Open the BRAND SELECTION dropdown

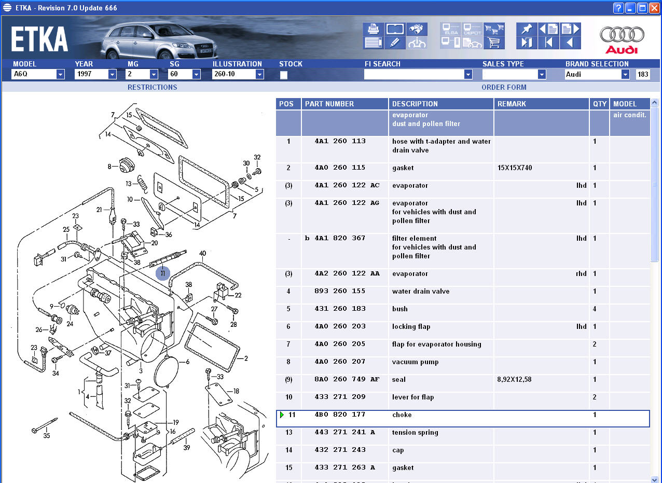click(x=625, y=74)
